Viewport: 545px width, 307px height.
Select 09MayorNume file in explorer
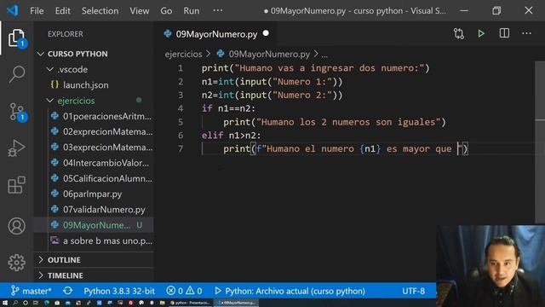(x=96, y=225)
